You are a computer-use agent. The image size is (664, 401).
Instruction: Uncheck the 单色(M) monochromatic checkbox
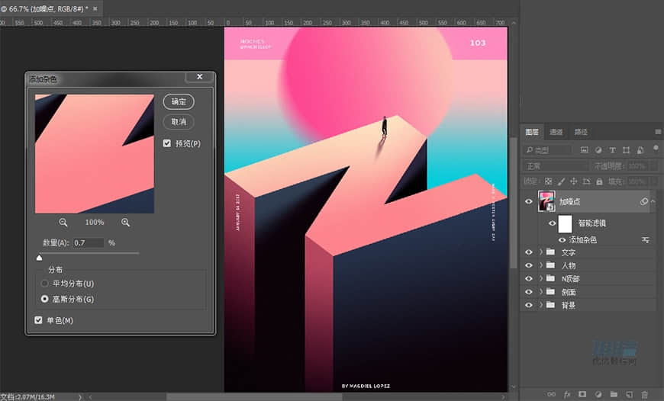(39, 320)
